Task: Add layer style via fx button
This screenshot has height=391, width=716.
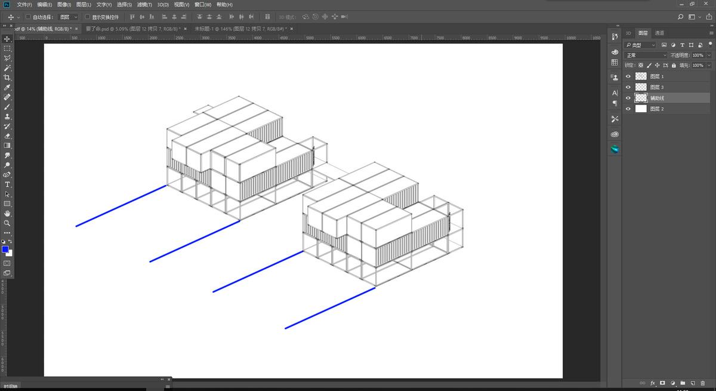Action: point(653,383)
